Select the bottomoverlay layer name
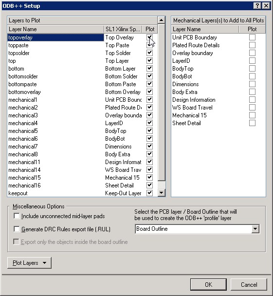 (24, 92)
